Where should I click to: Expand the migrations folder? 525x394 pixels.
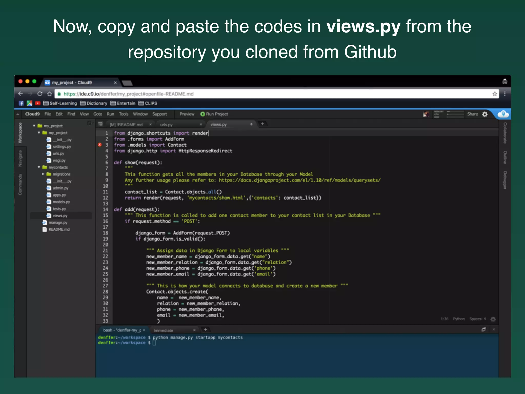coord(43,174)
